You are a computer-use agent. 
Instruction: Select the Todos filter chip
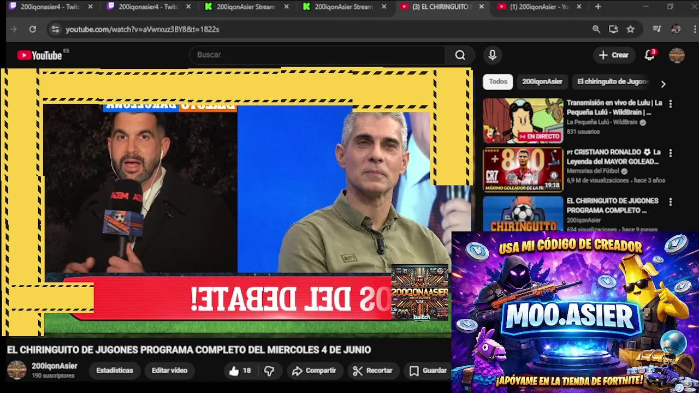click(x=497, y=81)
